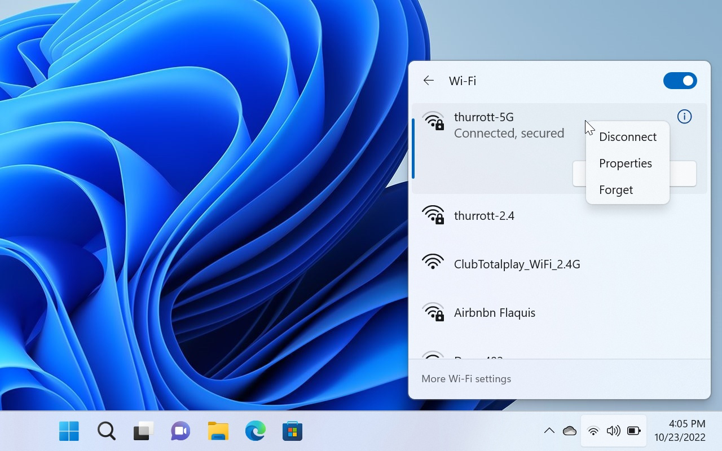Open Microsoft Store from taskbar
The width and height of the screenshot is (722, 451).
coord(292,431)
